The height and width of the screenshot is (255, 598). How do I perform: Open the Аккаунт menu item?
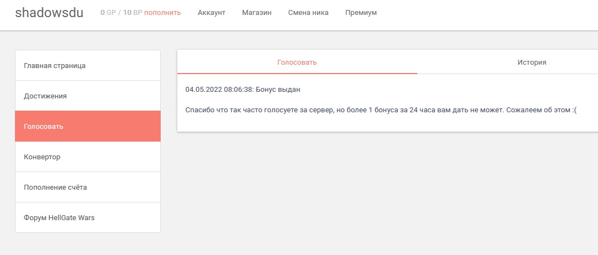[x=212, y=13]
